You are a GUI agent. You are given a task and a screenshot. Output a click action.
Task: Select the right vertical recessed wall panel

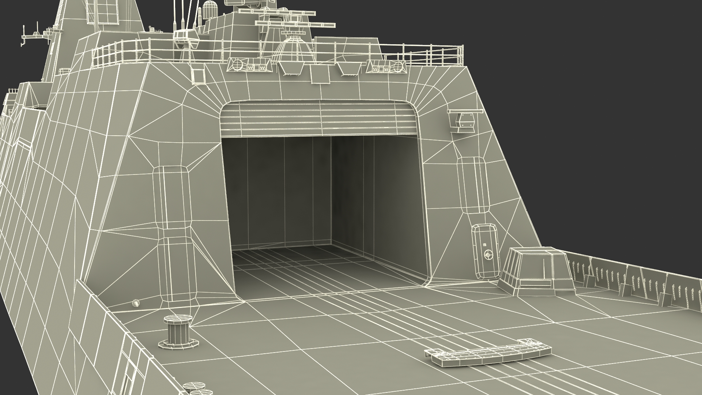(473, 185)
